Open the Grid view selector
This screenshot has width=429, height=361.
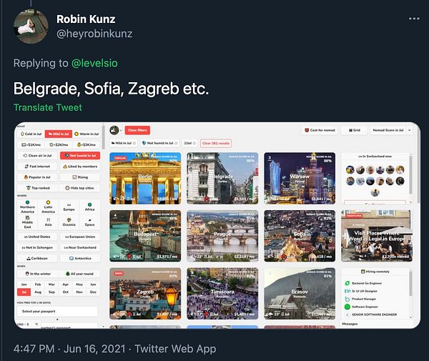tap(355, 130)
